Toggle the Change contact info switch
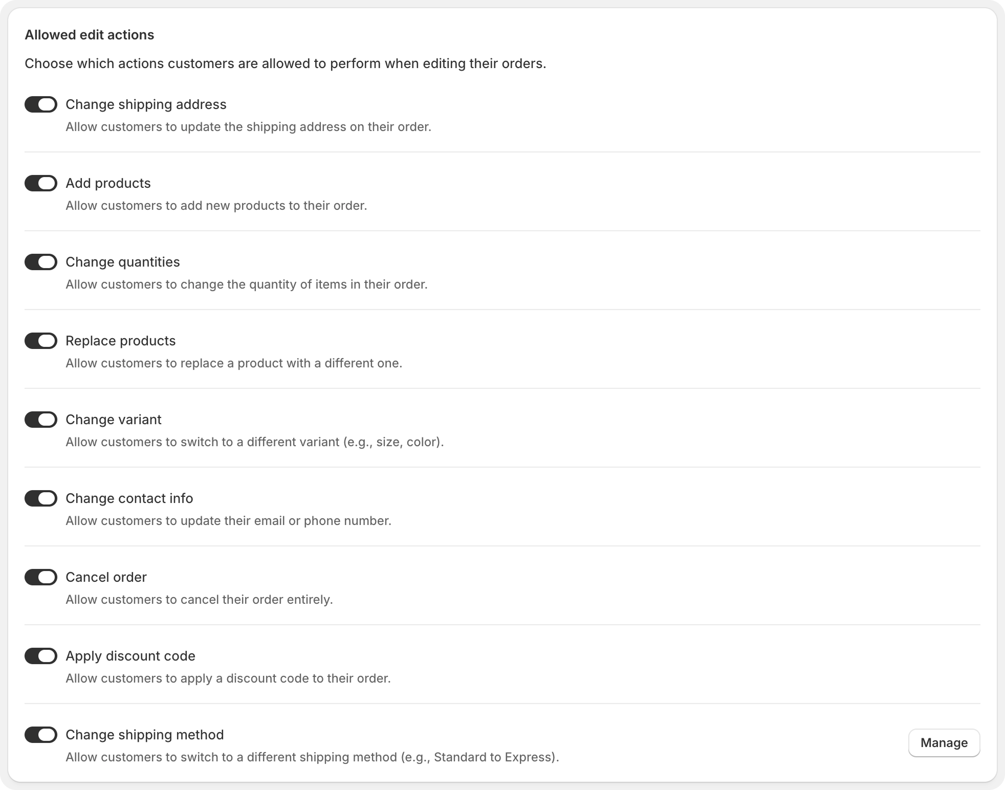The width and height of the screenshot is (1005, 790). [x=41, y=498]
